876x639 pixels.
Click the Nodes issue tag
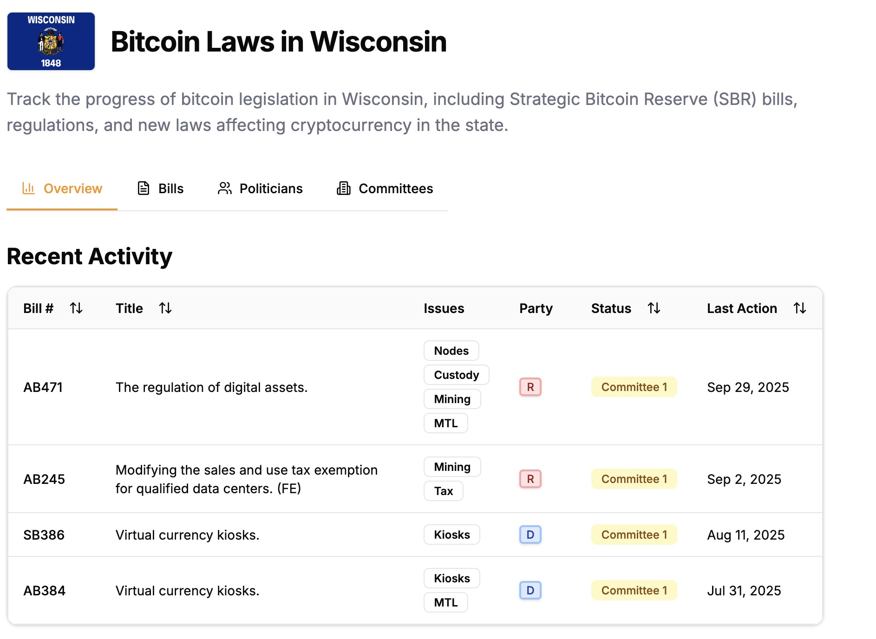click(x=451, y=351)
